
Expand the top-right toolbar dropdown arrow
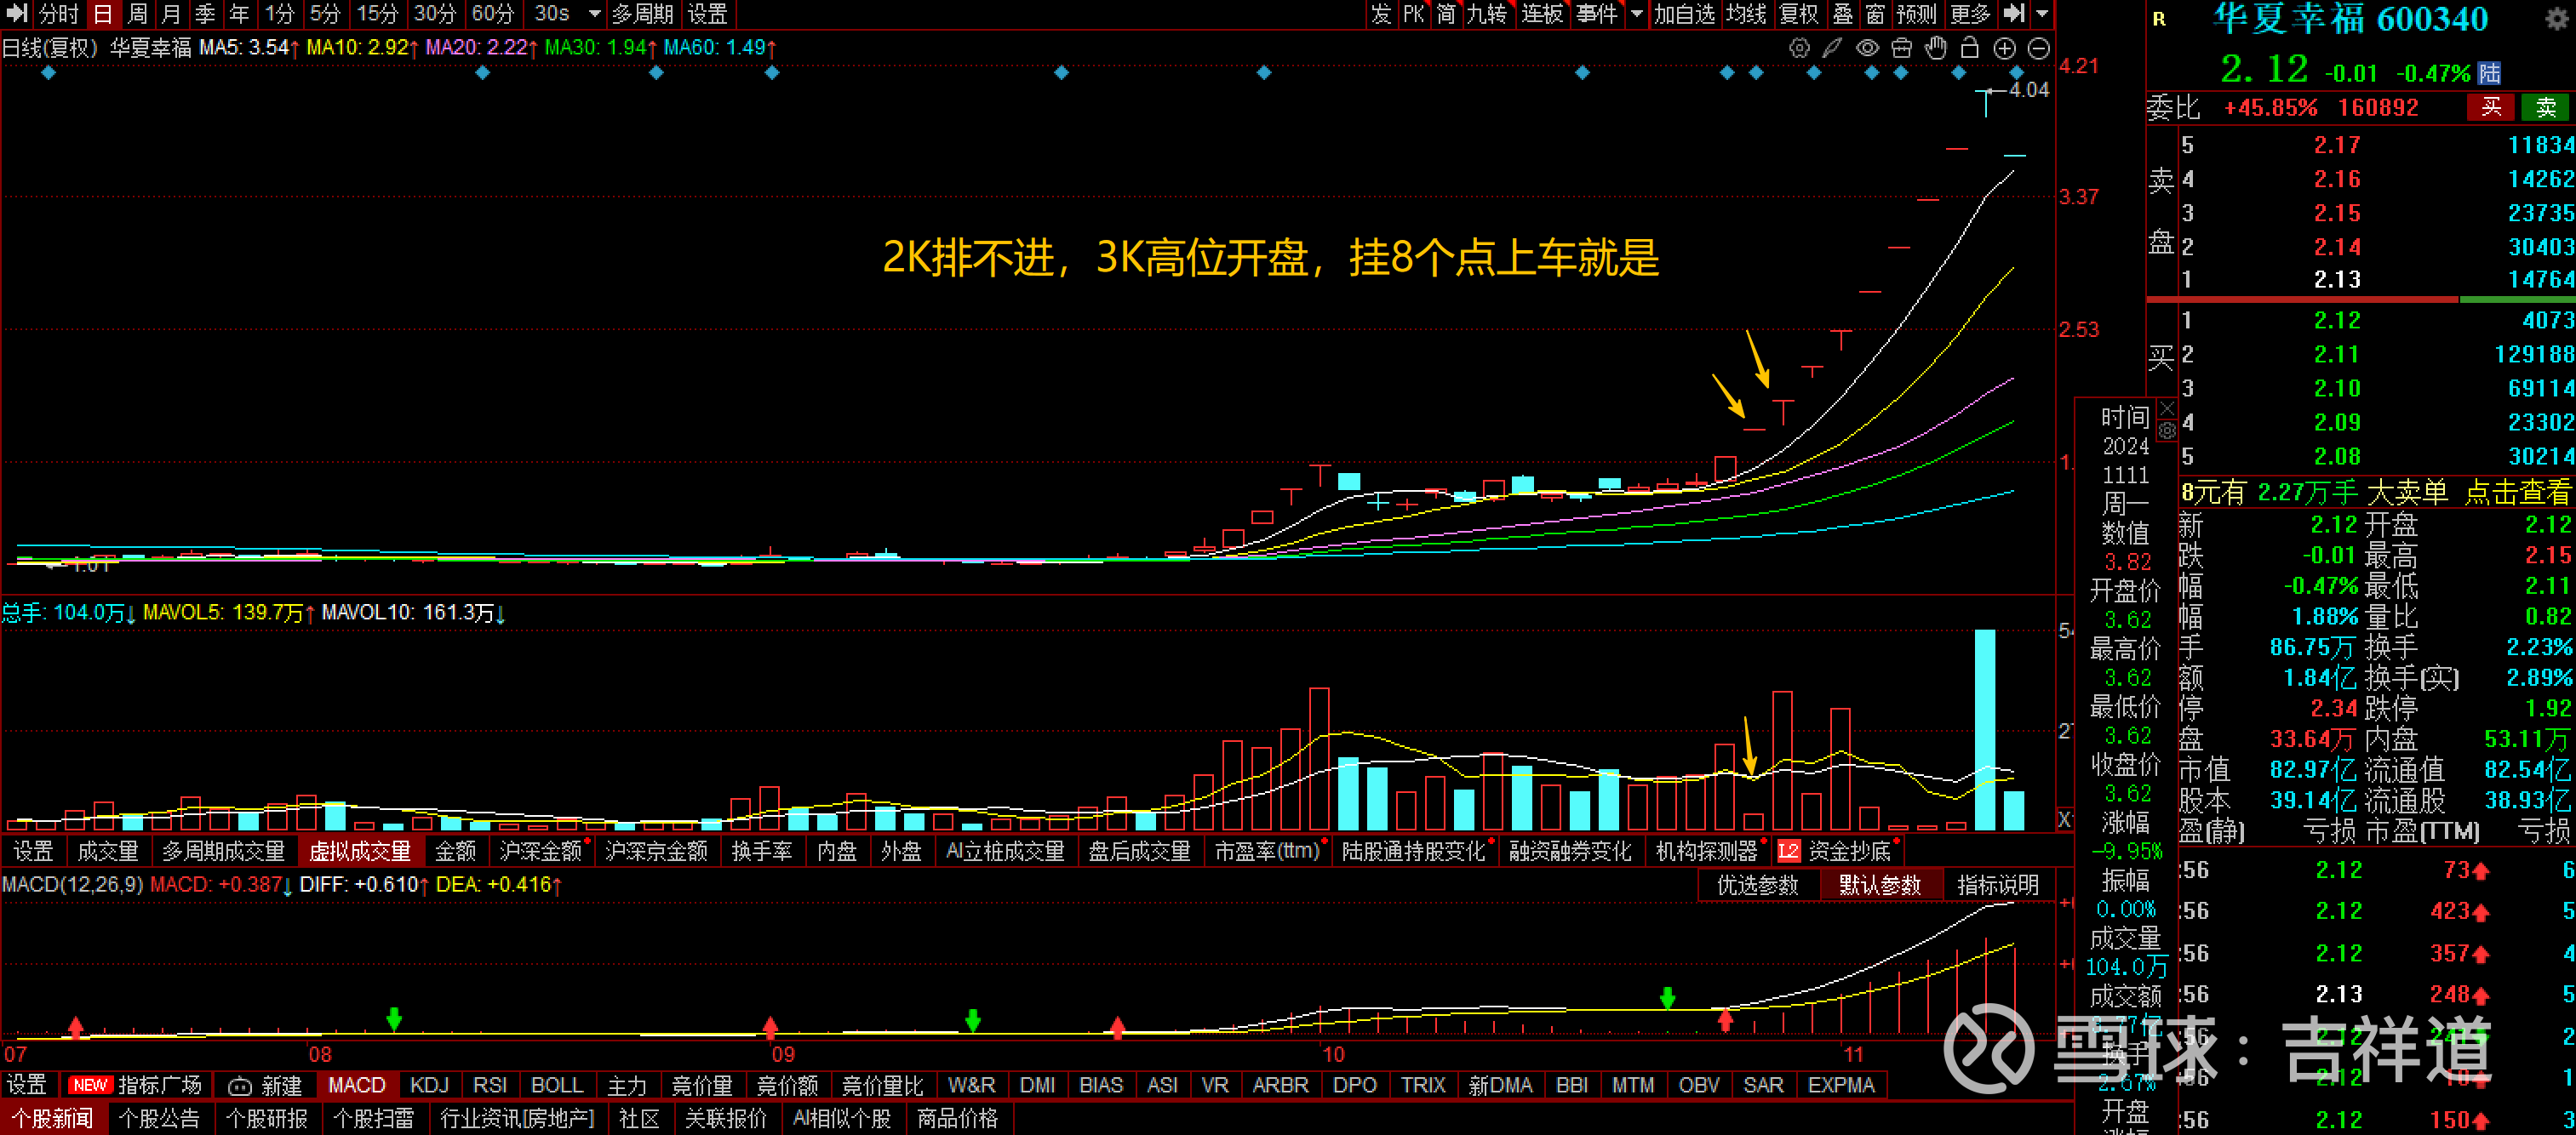point(2042,14)
